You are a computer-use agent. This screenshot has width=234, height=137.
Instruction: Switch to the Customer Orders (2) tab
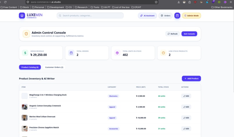click(x=54, y=67)
